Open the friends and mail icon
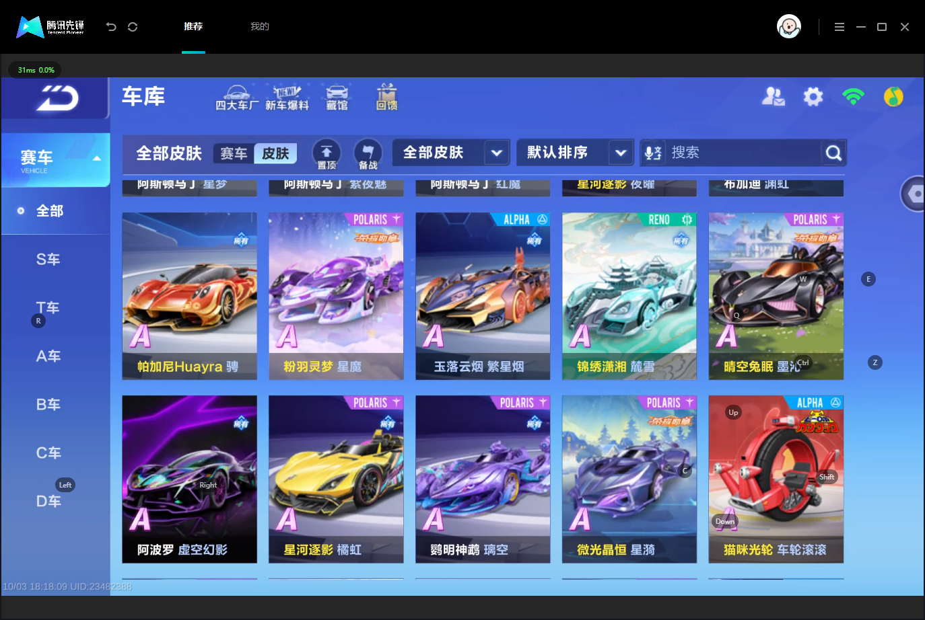Screen dimensions: 925x620 coord(773,97)
